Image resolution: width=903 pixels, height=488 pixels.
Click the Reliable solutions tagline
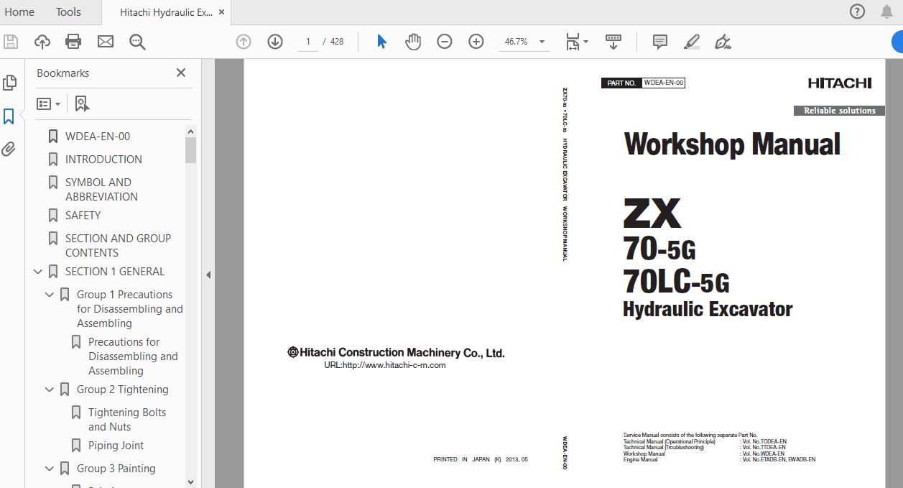pyautogui.click(x=839, y=111)
